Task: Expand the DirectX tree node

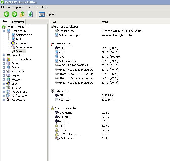Action: click(4, 84)
